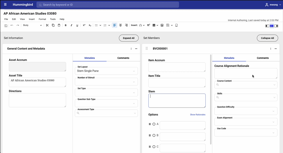Open the Question Difficulty dropdown

[246, 111]
